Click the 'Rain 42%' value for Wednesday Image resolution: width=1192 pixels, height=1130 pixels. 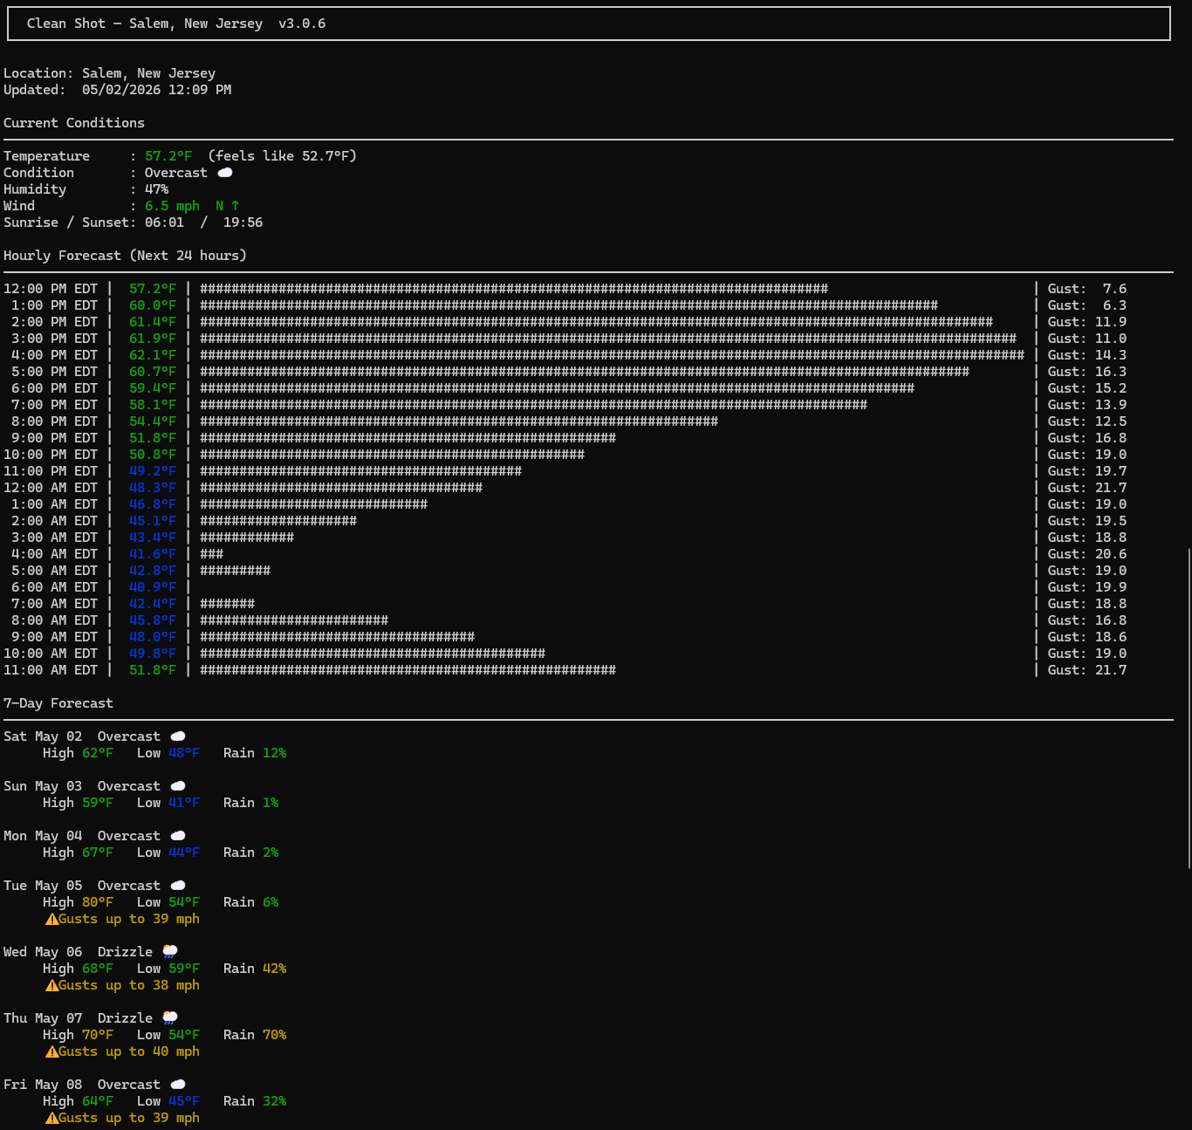tap(255, 969)
